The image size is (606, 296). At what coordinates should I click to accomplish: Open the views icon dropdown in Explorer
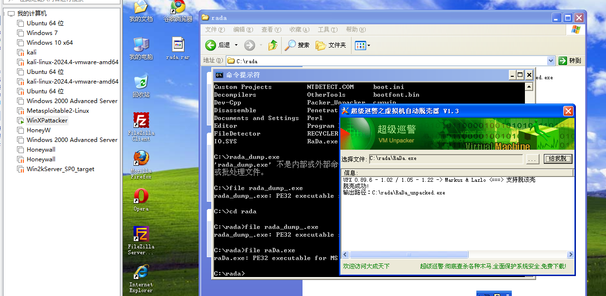[362, 45]
